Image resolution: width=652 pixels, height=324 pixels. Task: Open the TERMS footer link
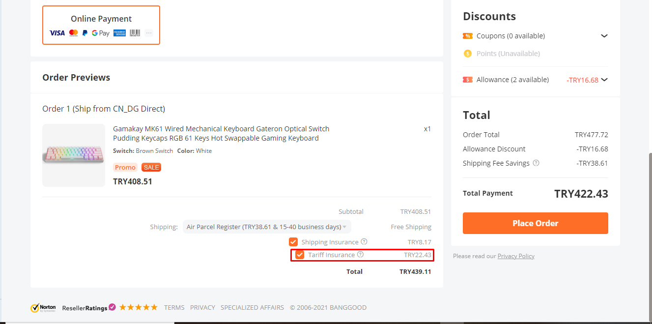(x=174, y=307)
